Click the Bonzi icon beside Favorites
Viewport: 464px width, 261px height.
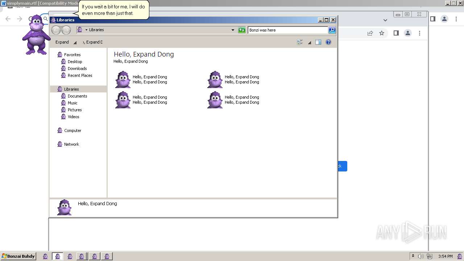coord(60,55)
